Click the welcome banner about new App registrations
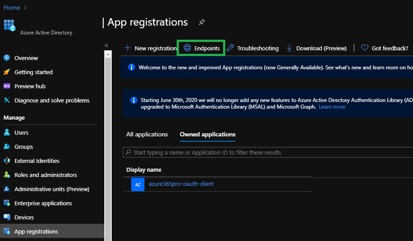 click(267, 68)
